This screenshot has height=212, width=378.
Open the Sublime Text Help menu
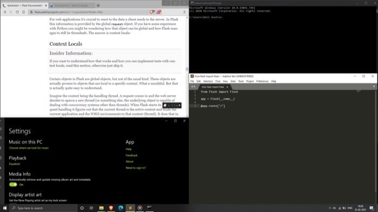click(273, 81)
